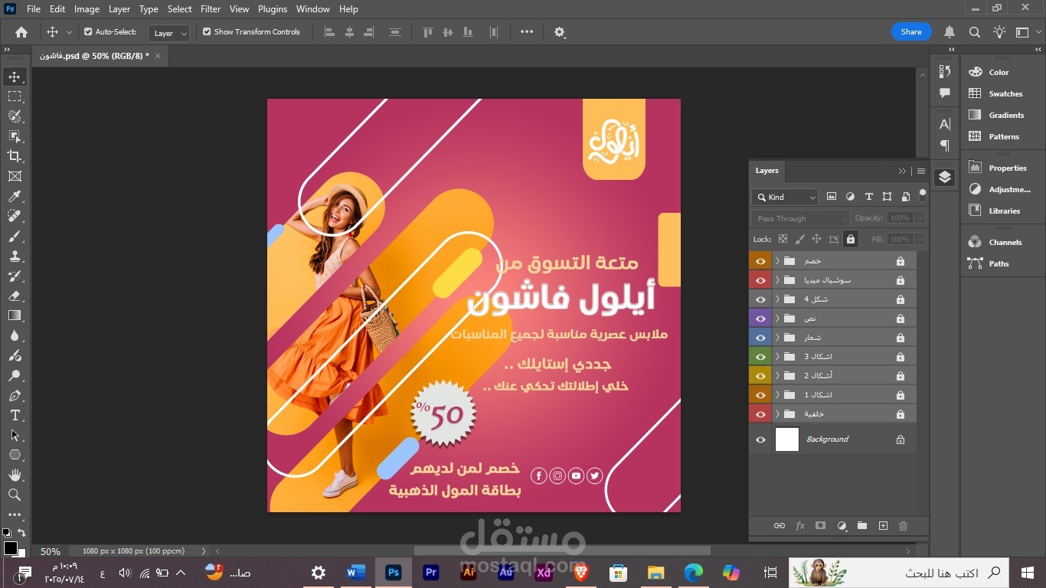The image size is (1046, 588).
Task: Select the Move tool
Action: tap(15, 77)
